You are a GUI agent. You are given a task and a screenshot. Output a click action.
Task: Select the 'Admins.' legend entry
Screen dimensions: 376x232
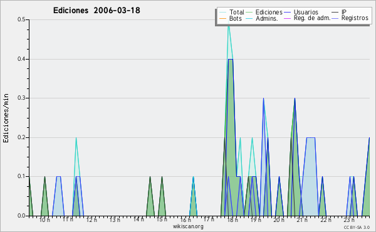pos(262,18)
